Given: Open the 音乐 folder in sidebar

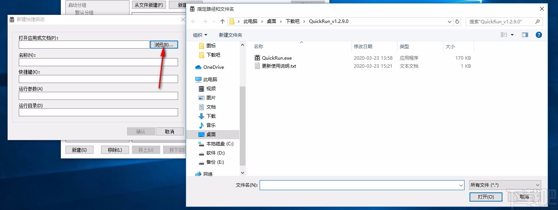Looking at the screenshot, I should [x=207, y=125].
